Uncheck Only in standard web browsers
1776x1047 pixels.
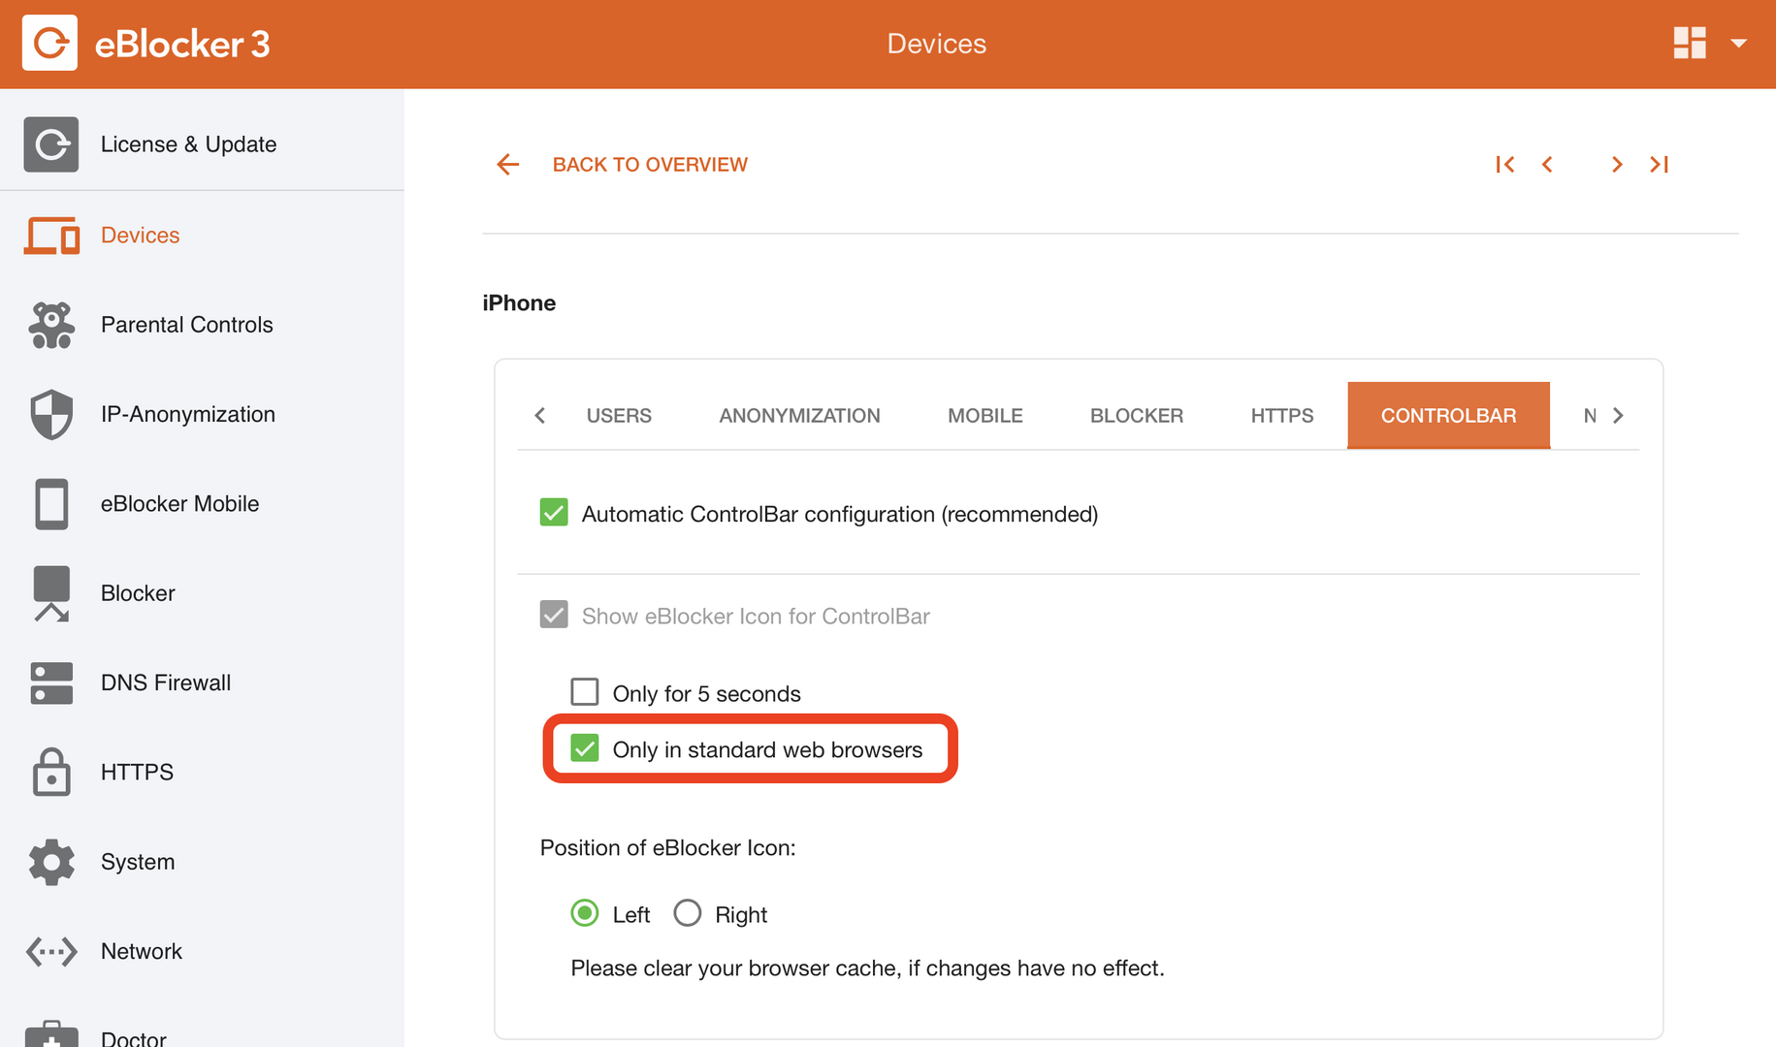click(585, 748)
